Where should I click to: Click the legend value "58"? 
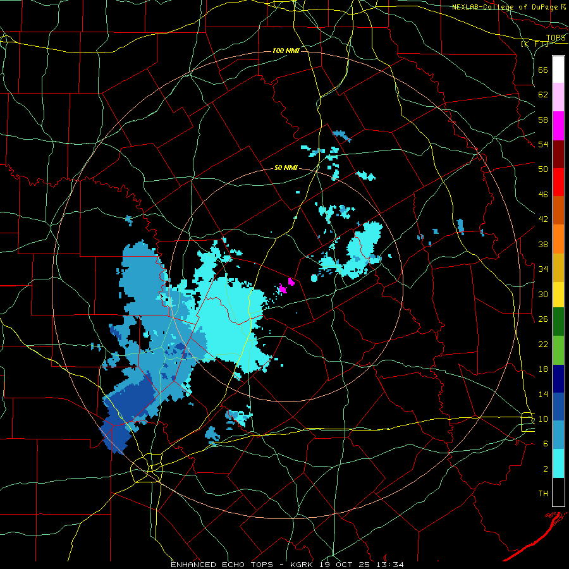coord(543,119)
